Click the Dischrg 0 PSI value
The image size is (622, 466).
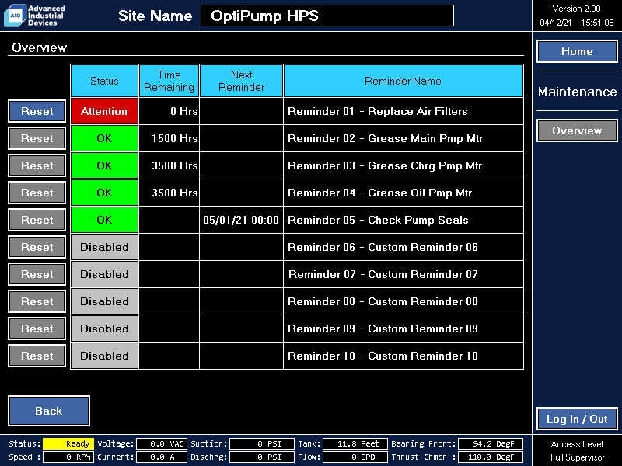coord(262,457)
